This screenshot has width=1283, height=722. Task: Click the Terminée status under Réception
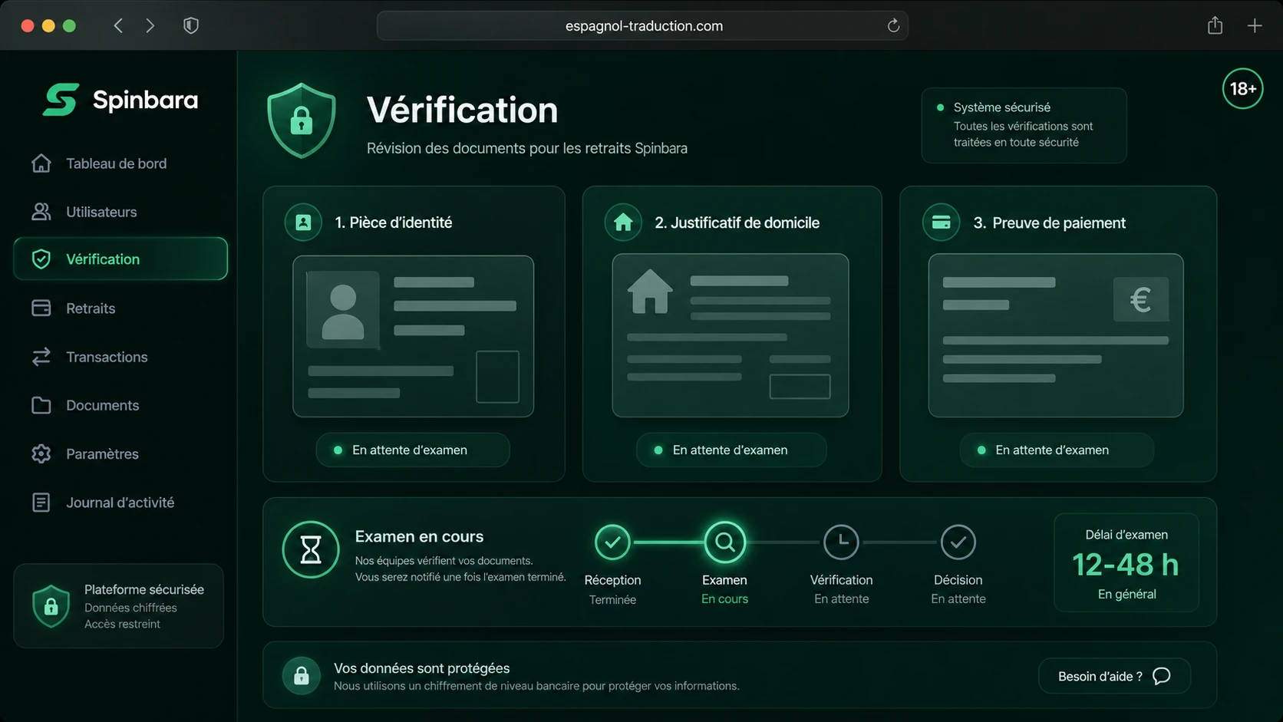coord(612,600)
